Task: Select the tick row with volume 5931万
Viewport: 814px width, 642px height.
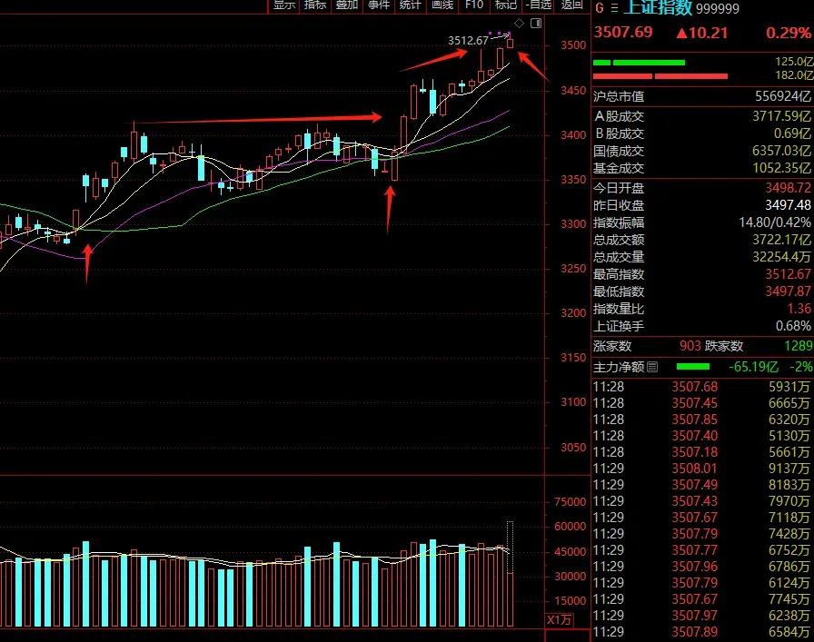Action: pyautogui.click(x=702, y=387)
